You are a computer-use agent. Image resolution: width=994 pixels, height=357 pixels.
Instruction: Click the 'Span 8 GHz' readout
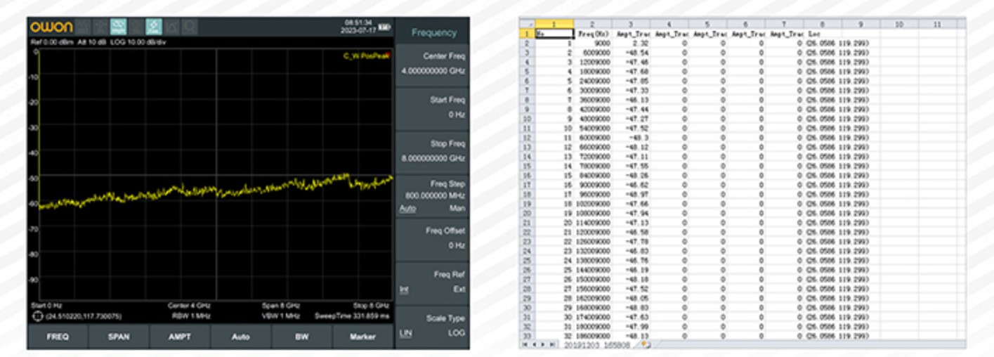pos(281,306)
